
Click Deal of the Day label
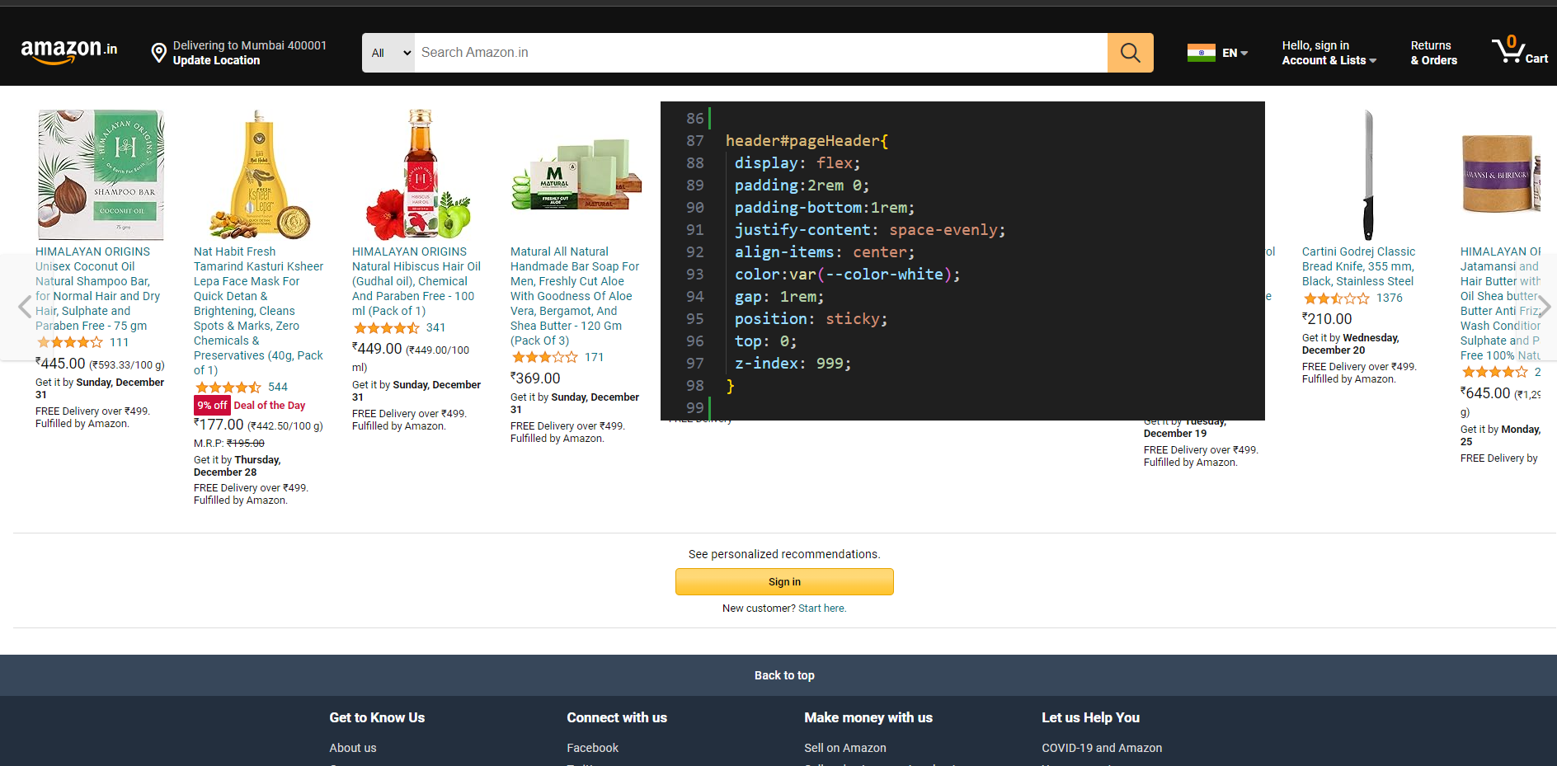(x=270, y=405)
